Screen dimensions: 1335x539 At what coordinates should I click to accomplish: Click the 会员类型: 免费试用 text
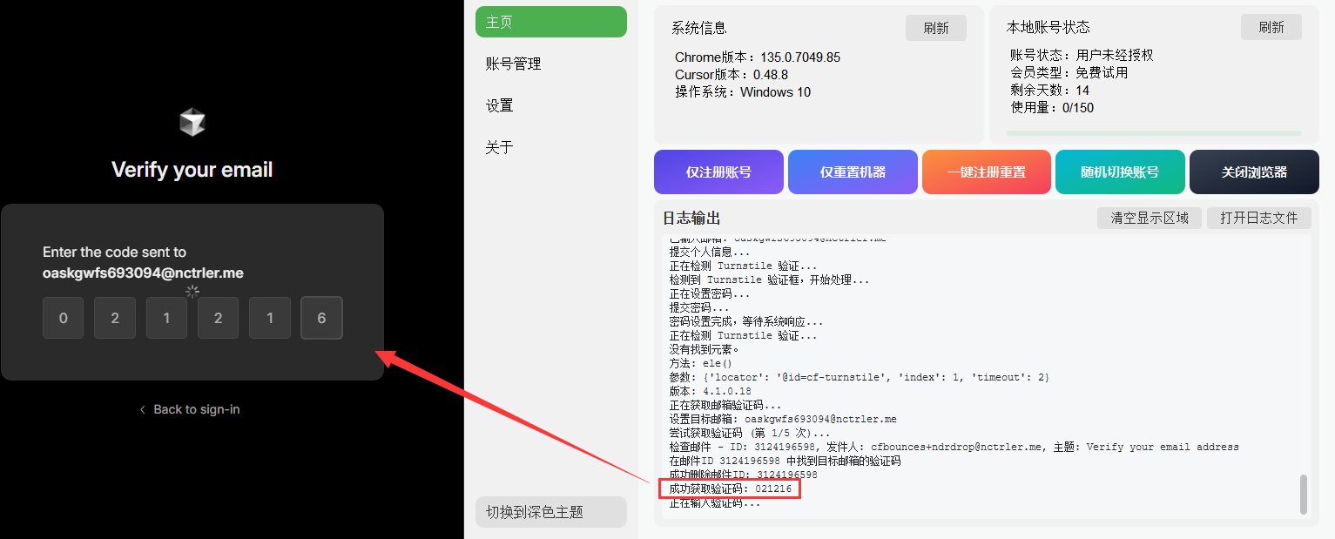pos(1069,72)
